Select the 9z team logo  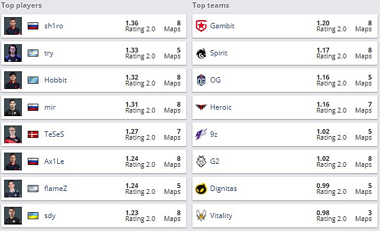(201, 134)
